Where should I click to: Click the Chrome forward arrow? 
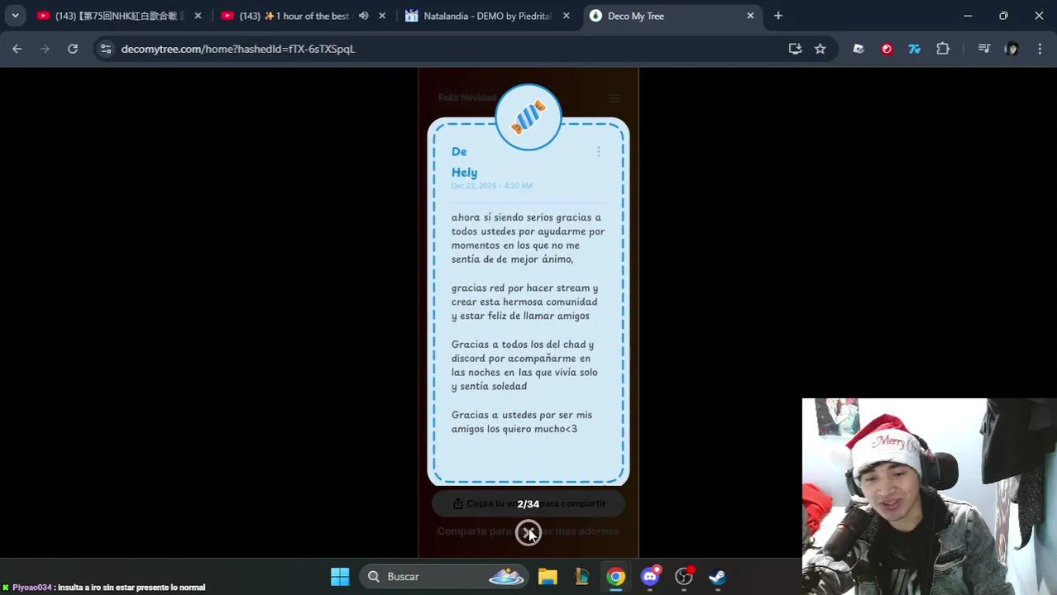[x=45, y=49]
